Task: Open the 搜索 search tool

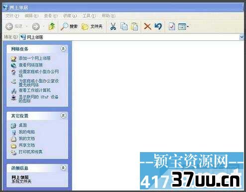Action: [69, 26]
